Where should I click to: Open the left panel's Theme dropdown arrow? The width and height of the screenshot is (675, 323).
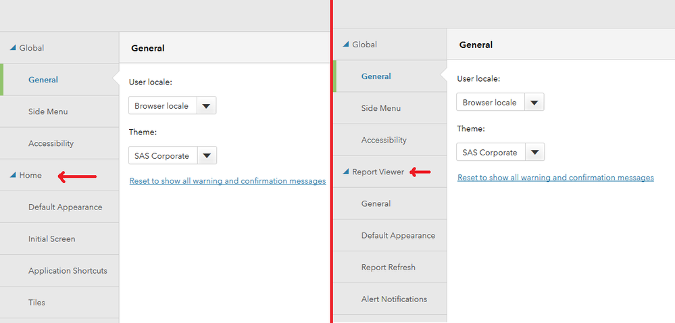(x=207, y=156)
